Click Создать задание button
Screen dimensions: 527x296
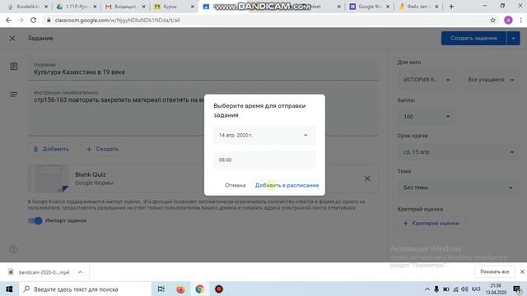point(473,39)
